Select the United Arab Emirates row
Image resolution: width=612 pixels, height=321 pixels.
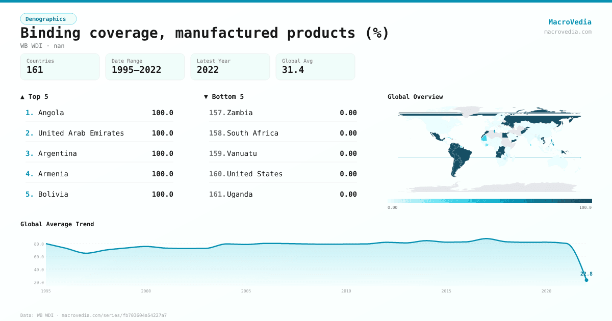coord(81,133)
